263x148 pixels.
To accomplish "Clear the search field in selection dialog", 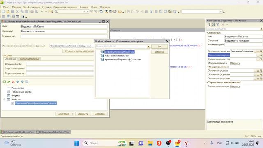I will click(148, 46).
